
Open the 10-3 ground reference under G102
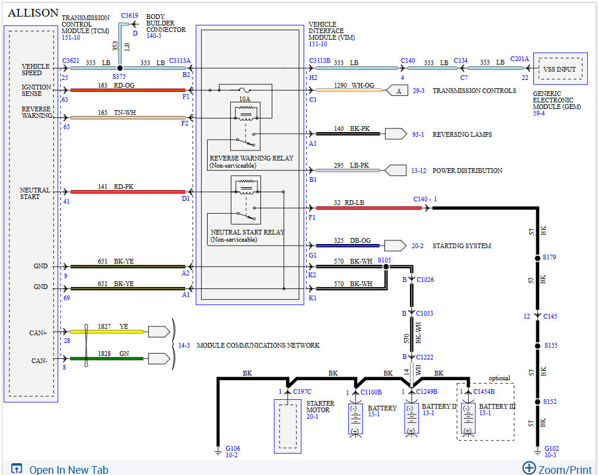(x=550, y=455)
